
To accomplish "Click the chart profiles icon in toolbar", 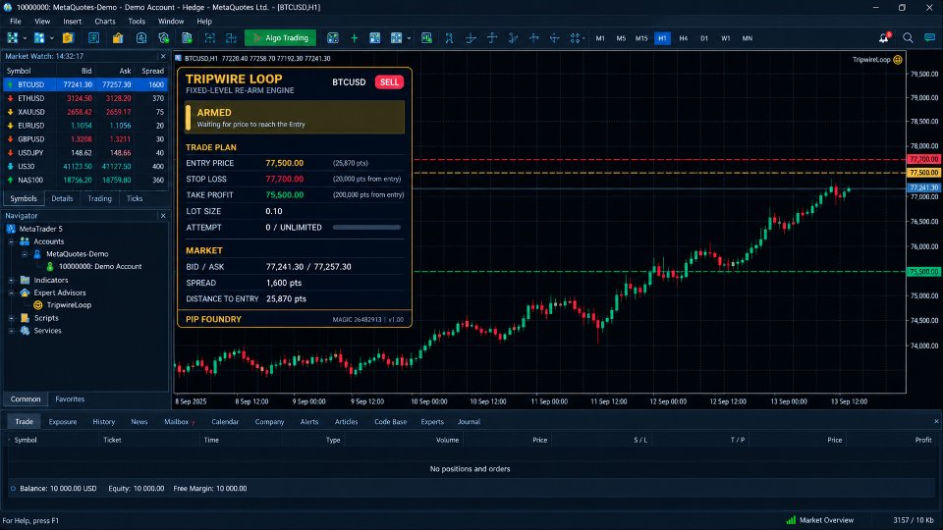I will point(39,38).
